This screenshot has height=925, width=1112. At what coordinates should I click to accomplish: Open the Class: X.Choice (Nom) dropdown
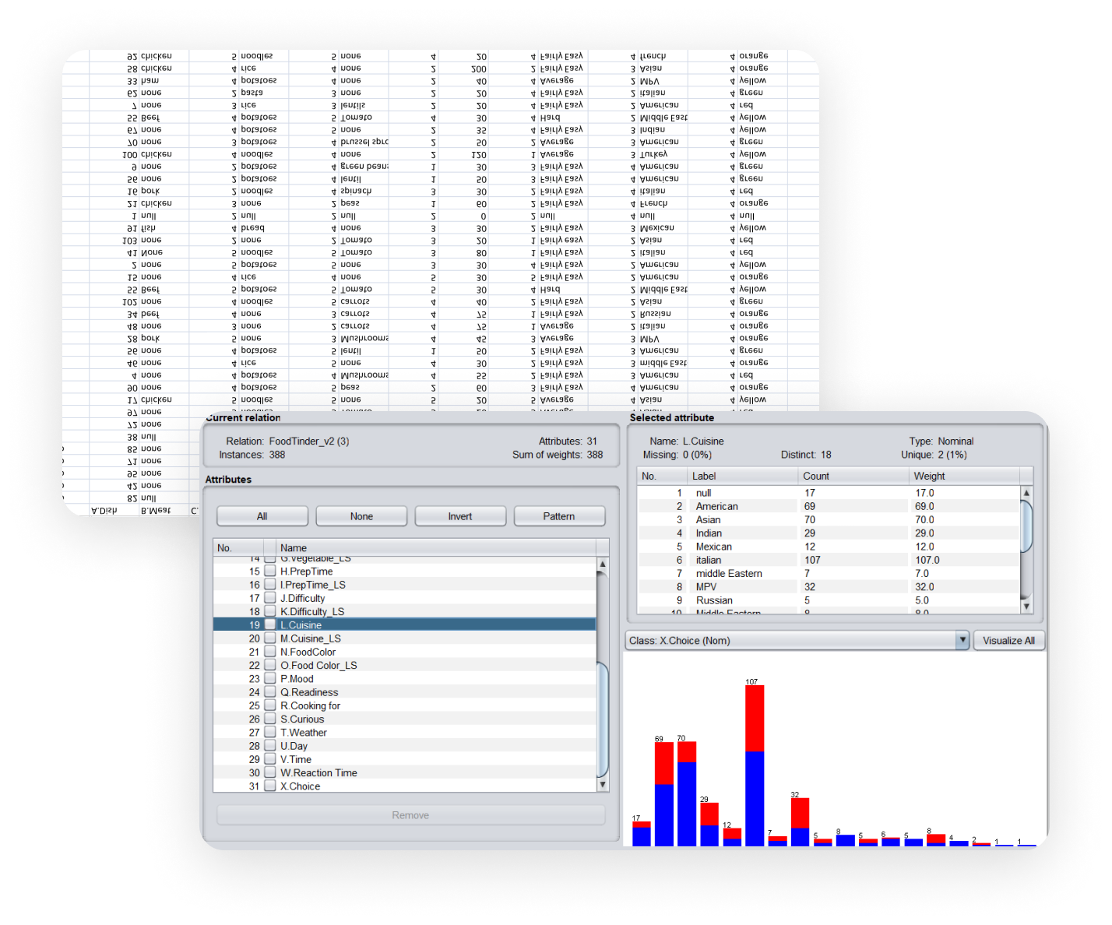[962, 641]
